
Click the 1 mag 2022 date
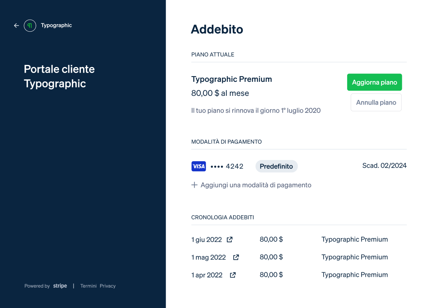pyautogui.click(x=209, y=257)
